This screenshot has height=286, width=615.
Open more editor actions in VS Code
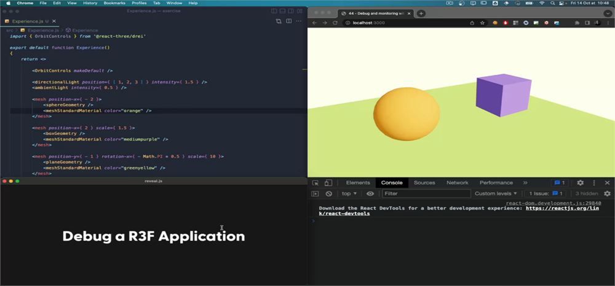[x=299, y=21]
